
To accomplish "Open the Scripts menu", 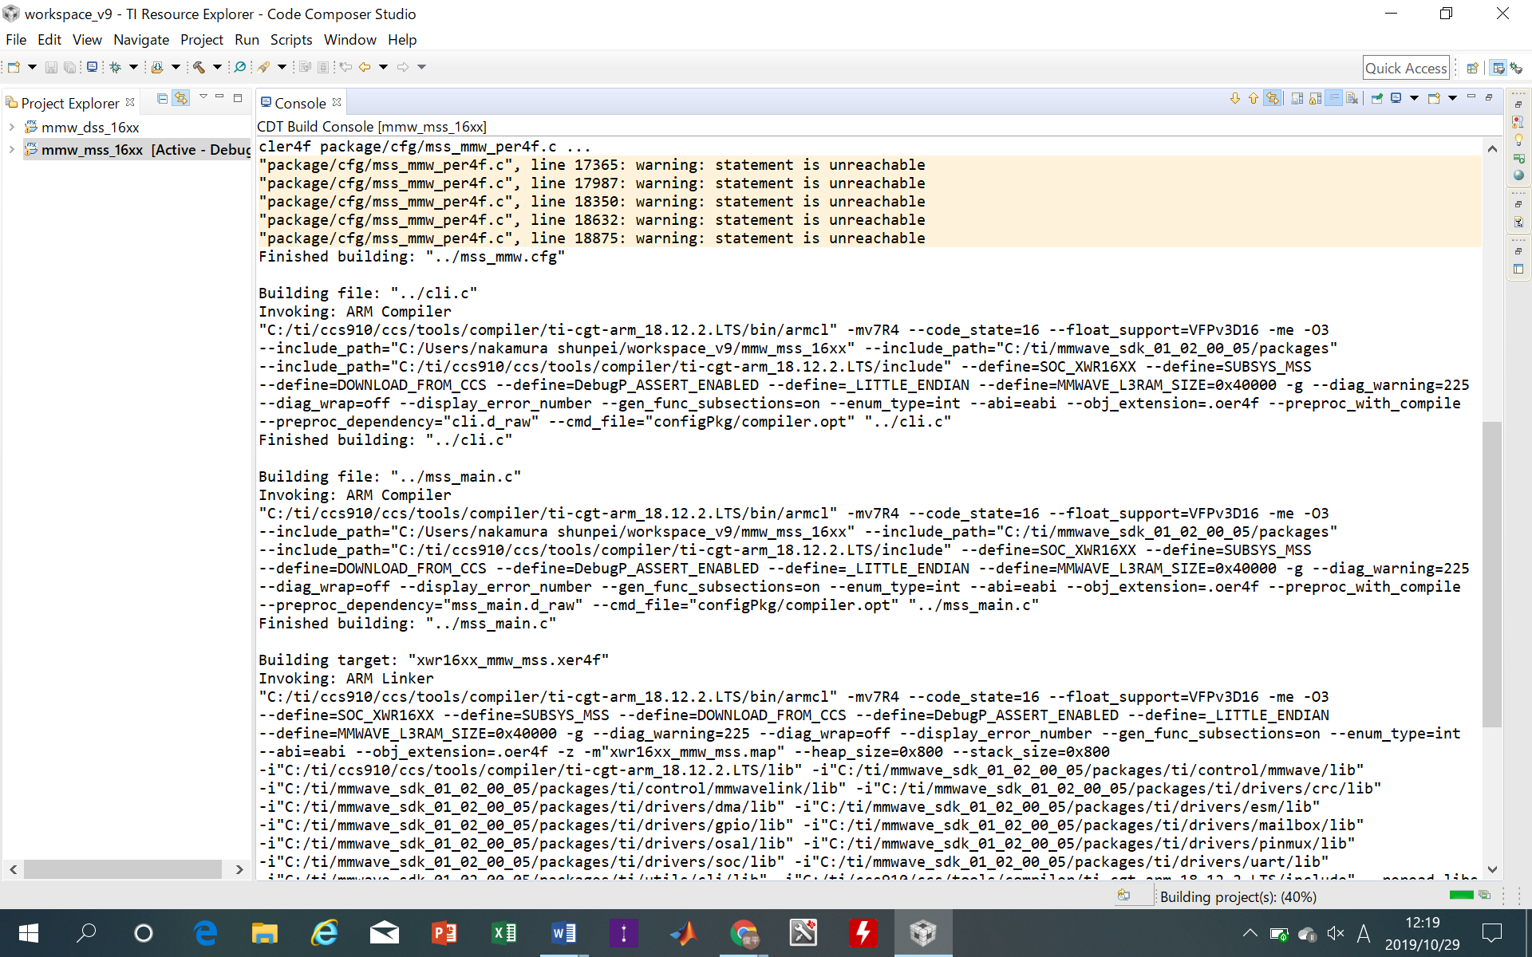I will (290, 40).
